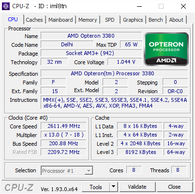This screenshot has height=194, width=195.
Task: Click the Bus Speed value 200.88 MHz
Action: point(63,143)
